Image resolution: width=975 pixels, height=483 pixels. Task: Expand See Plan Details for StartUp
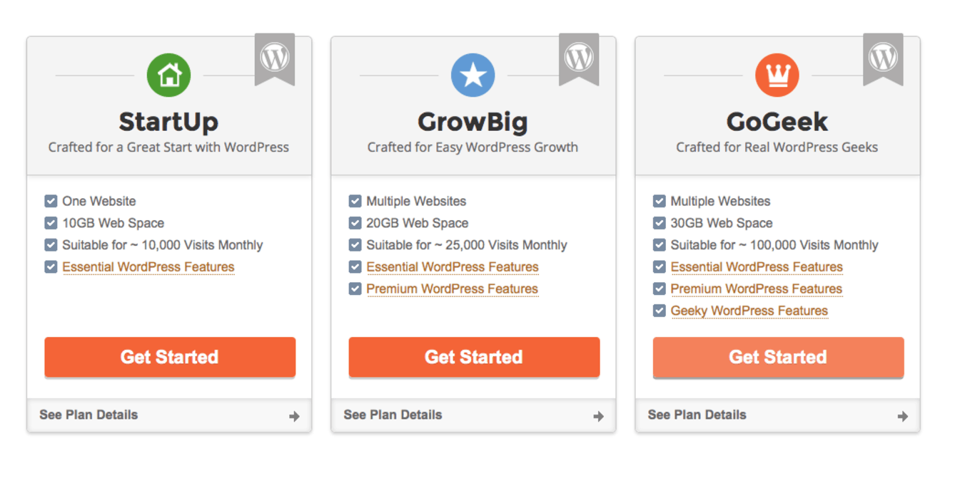pyautogui.click(x=169, y=415)
